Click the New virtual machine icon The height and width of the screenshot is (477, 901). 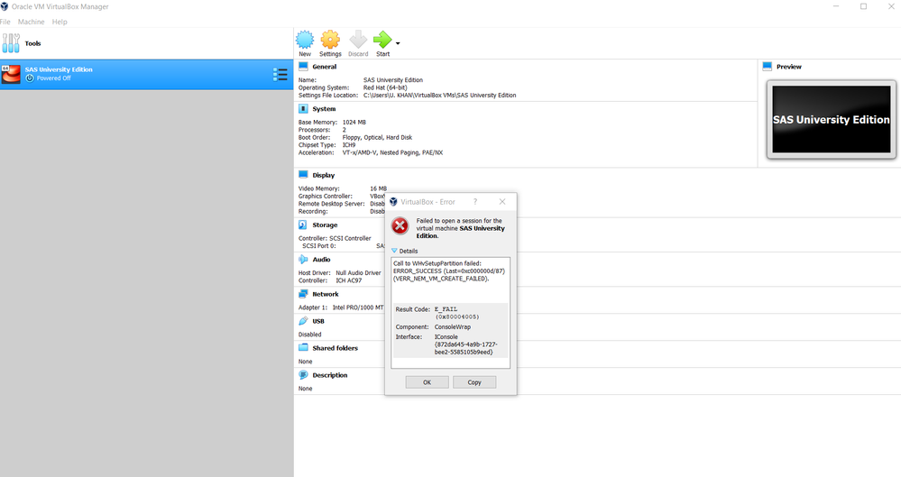coord(305,40)
